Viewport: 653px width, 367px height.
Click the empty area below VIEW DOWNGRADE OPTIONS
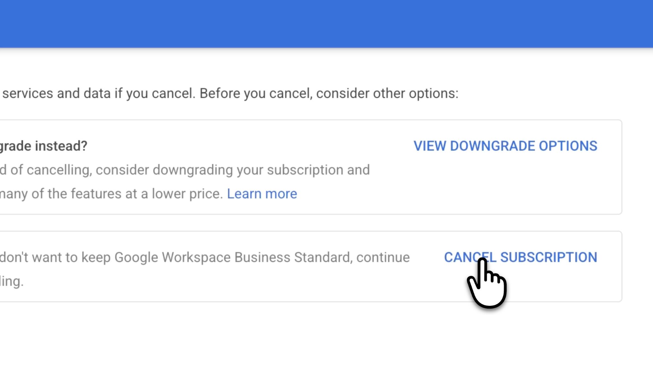(x=505, y=185)
